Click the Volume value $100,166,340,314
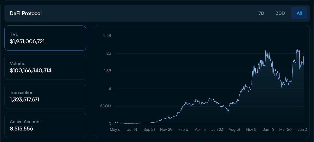 31,70
